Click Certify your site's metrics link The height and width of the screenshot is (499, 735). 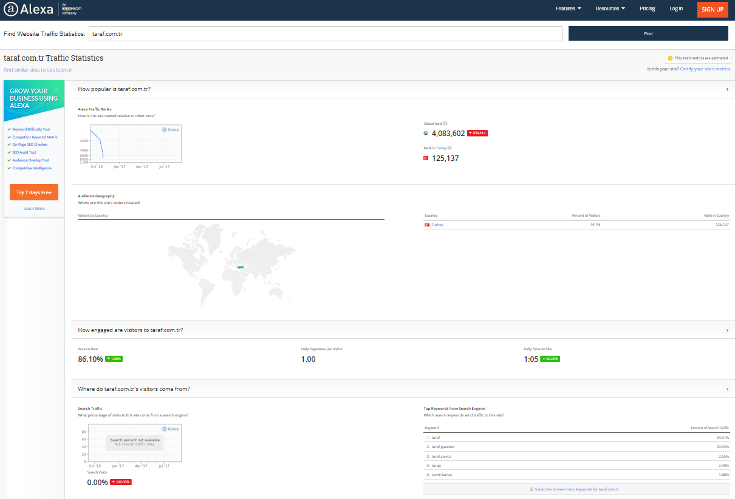(705, 69)
